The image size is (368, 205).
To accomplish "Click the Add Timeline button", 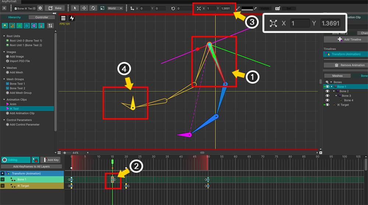I will pos(346,40).
